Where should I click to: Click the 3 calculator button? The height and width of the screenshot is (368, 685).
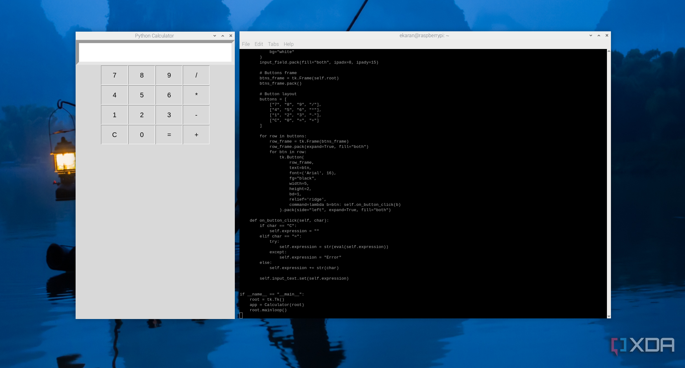[x=169, y=115]
